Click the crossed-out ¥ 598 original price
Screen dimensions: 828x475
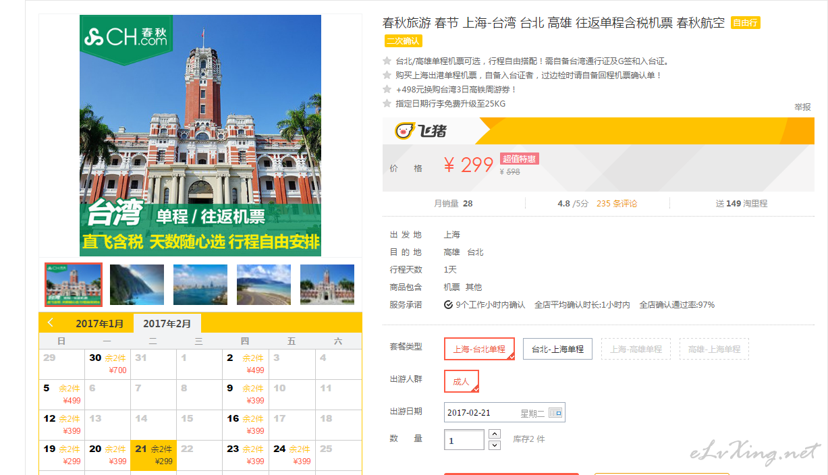click(509, 172)
